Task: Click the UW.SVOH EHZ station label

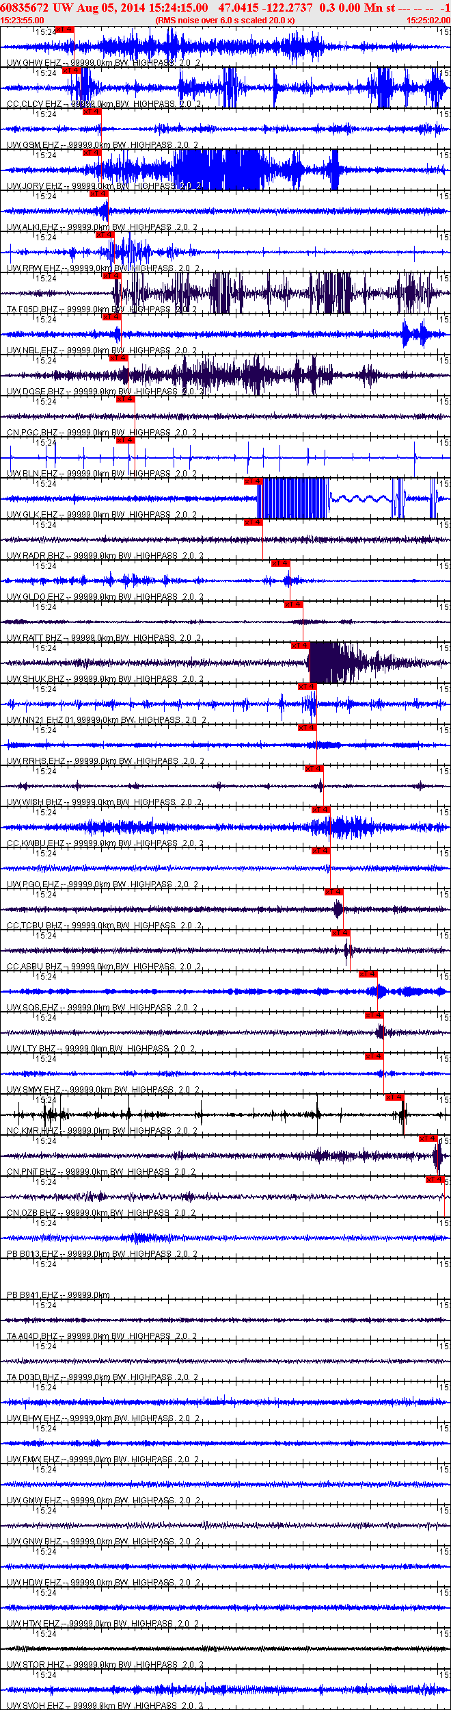Action: coord(36,1706)
